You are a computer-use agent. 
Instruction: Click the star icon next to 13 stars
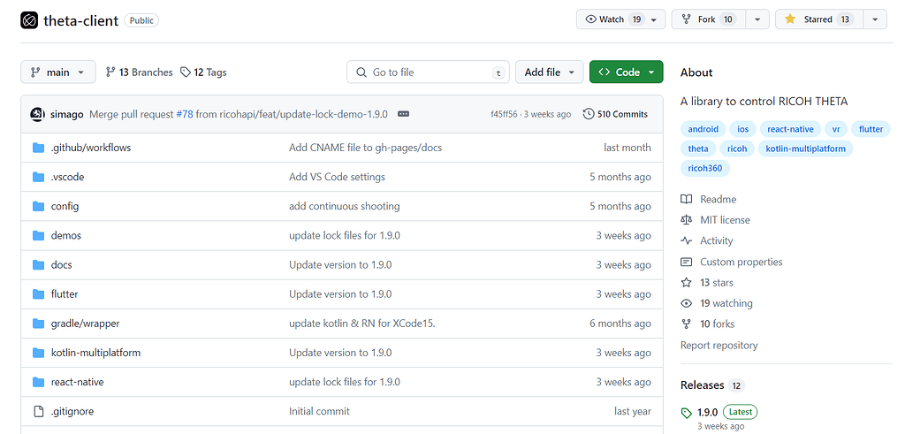click(686, 283)
